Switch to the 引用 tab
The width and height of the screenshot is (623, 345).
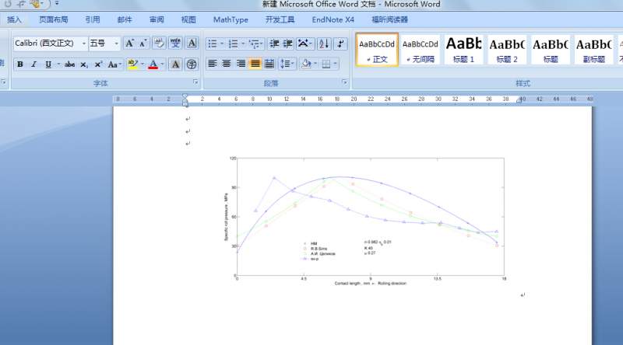click(93, 20)
